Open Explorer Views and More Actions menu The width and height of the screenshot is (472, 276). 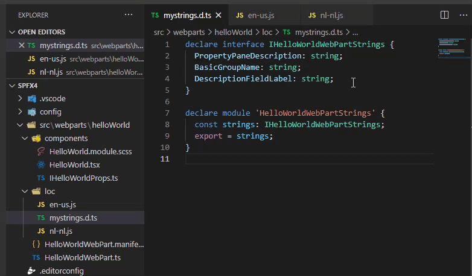click(x=128, y=14)
